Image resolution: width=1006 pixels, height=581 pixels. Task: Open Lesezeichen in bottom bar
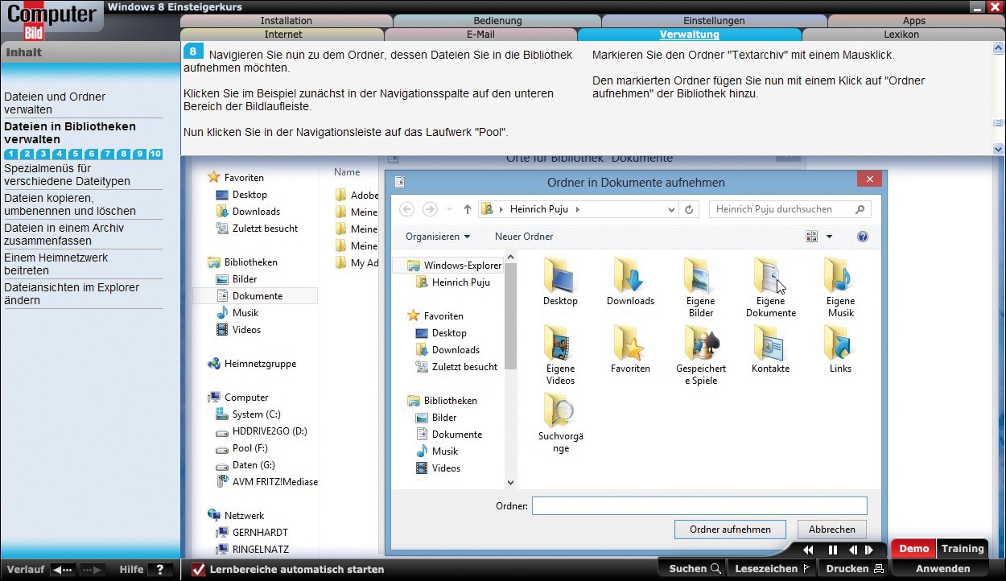[773, 569]
